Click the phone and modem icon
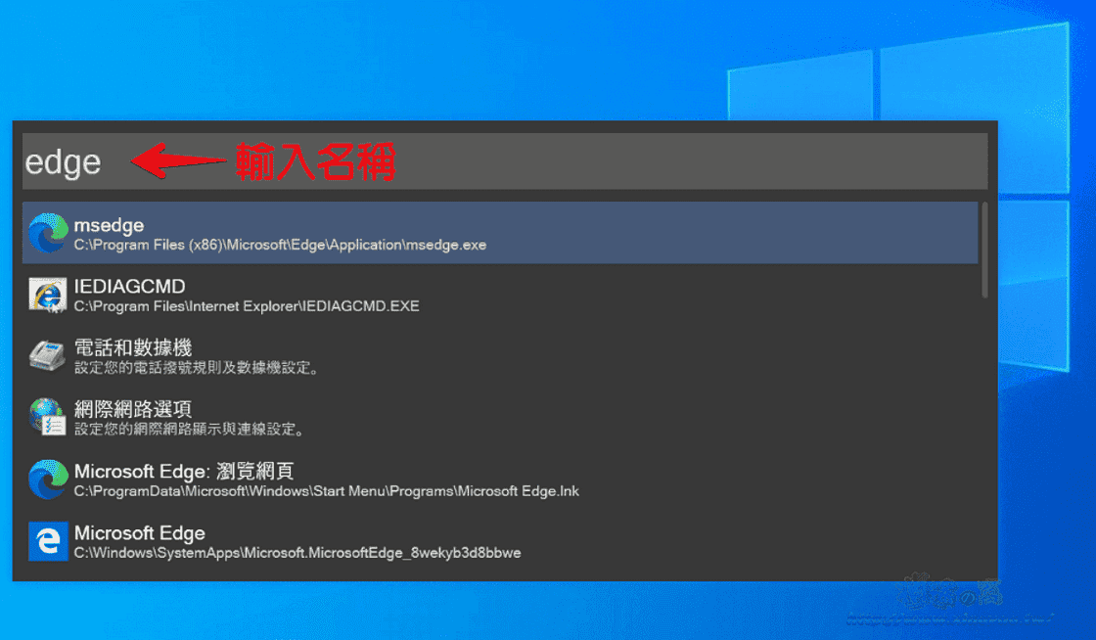 point(48,356)
